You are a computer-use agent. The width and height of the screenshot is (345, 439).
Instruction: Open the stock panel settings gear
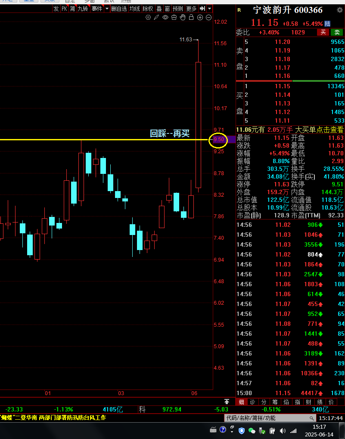click(339, 10)
